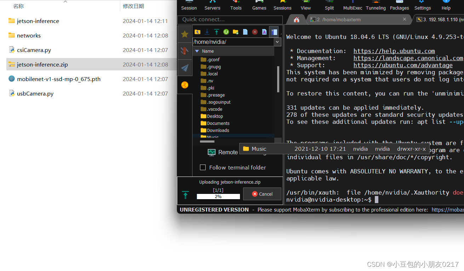Select jetson-inference.zip in Explorer window
Screen dimensions: 464x271
click(x=91, y=64)
